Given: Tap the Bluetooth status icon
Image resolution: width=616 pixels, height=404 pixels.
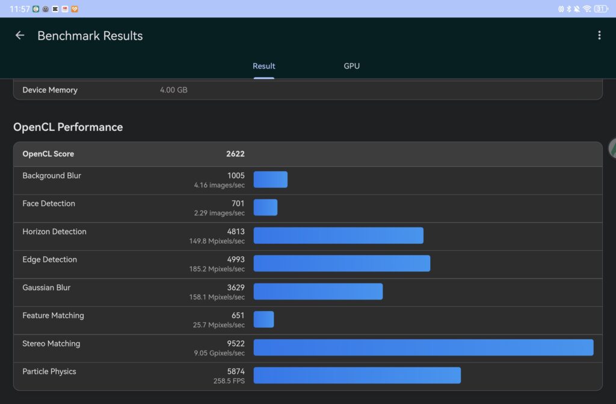Looking at the screenshot, I should click(x=569, y=9).
